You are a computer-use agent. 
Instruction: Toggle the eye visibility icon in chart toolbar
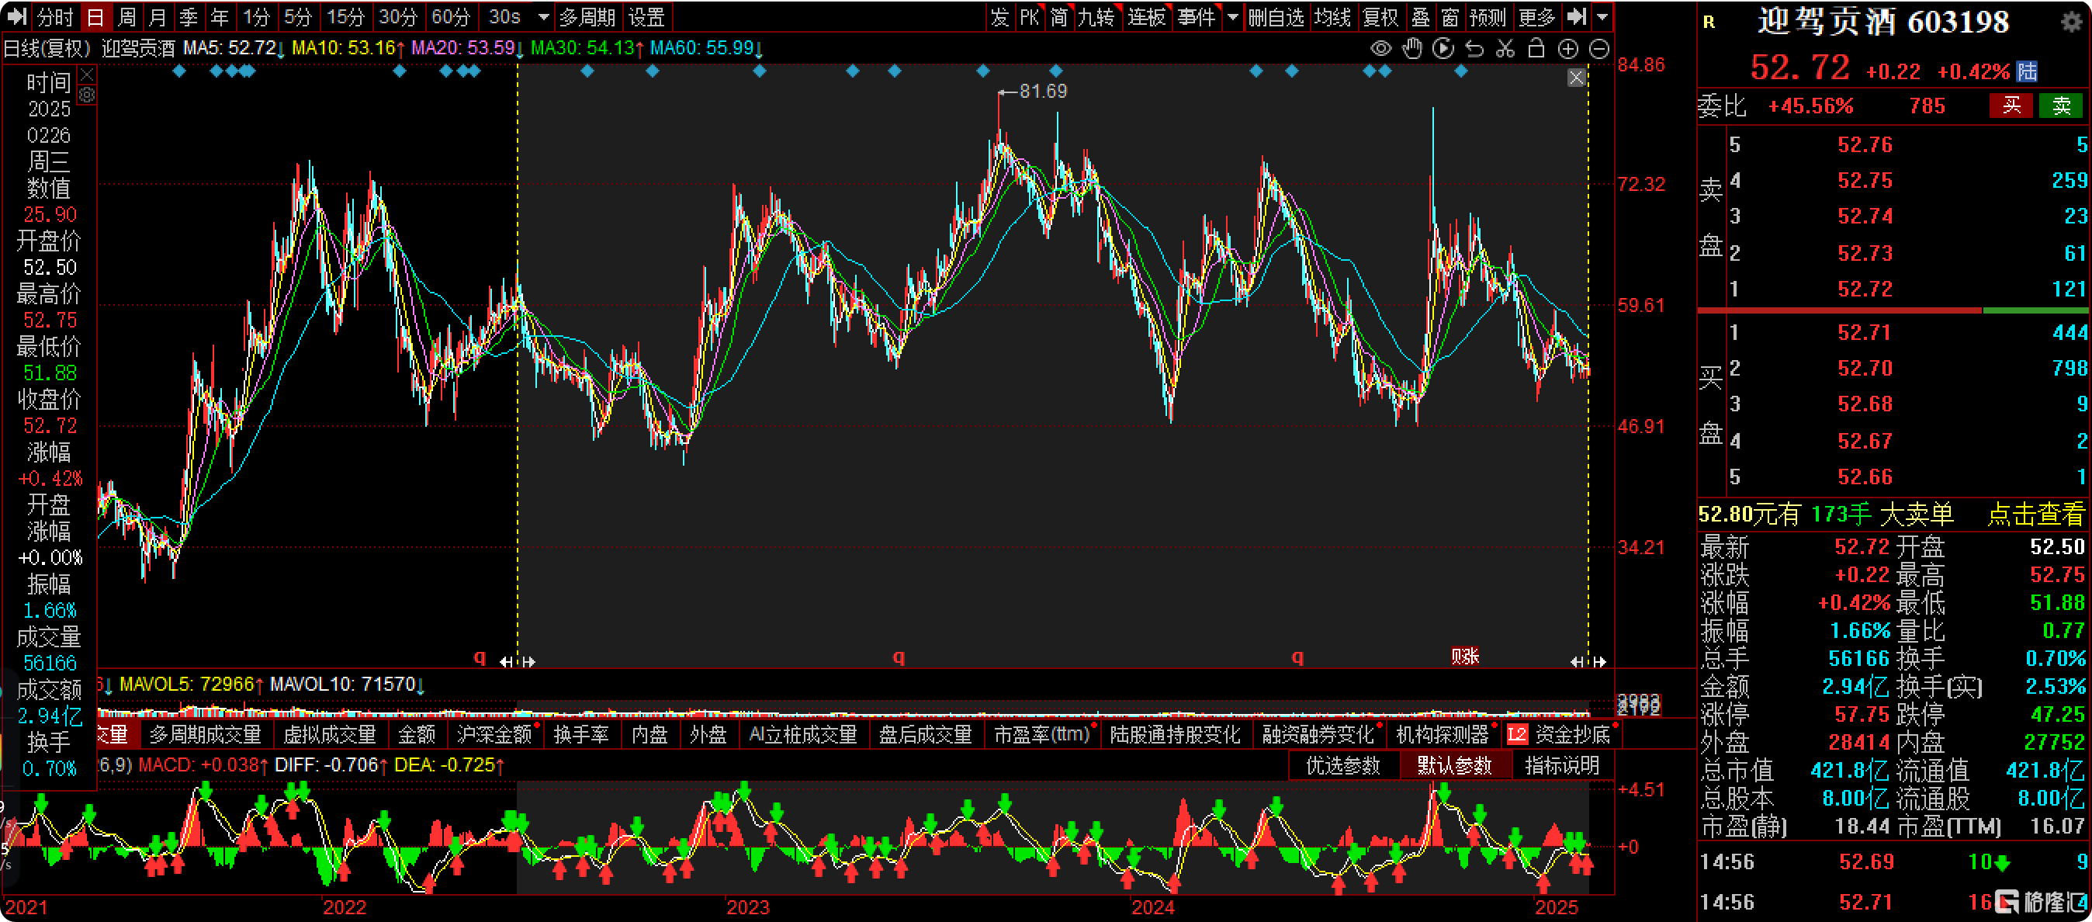[1380, 49]
